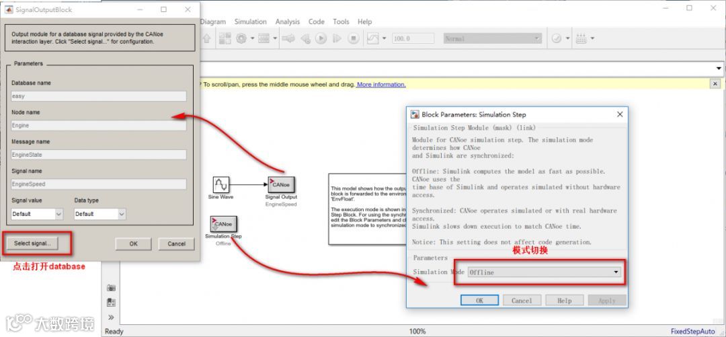
Task: Select the CANoe Simulation Step block
Action: [x=224, y=224]
